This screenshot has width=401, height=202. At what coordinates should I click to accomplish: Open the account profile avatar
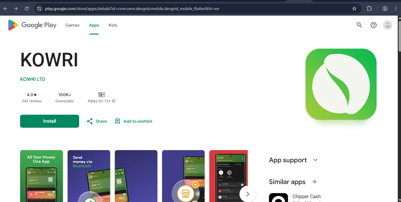coord(387,25)
